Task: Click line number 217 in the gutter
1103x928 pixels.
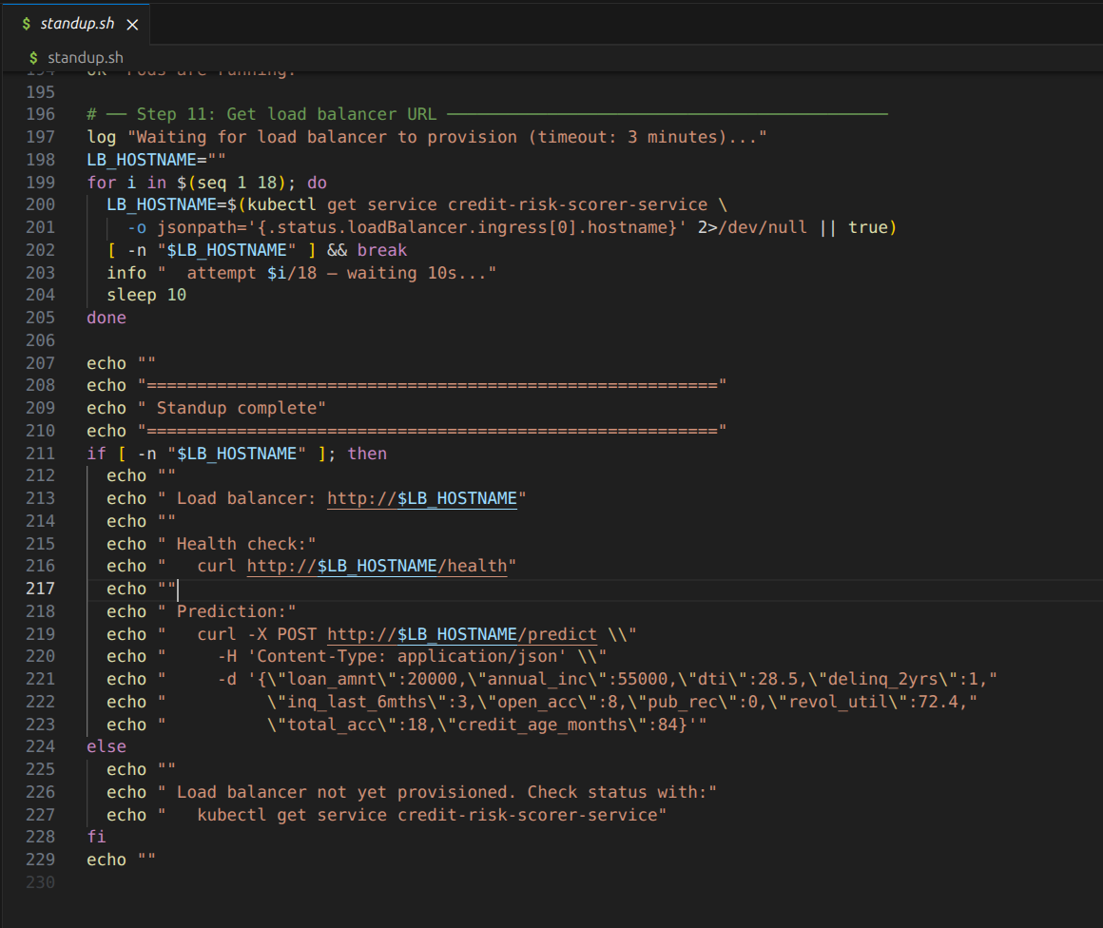Action: [40, 589]
